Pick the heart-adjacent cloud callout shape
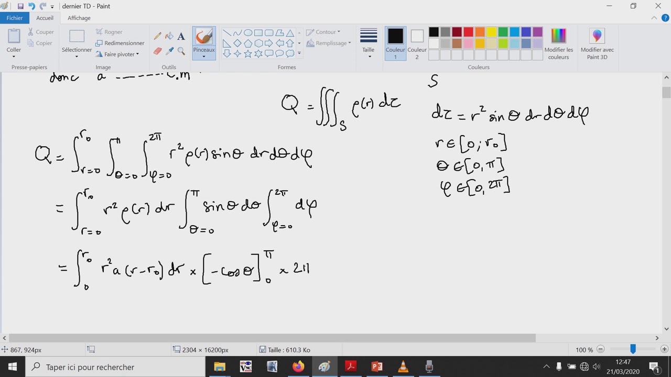Image resolution: width=671 pixels, height=377 pixels. (290, 53)
